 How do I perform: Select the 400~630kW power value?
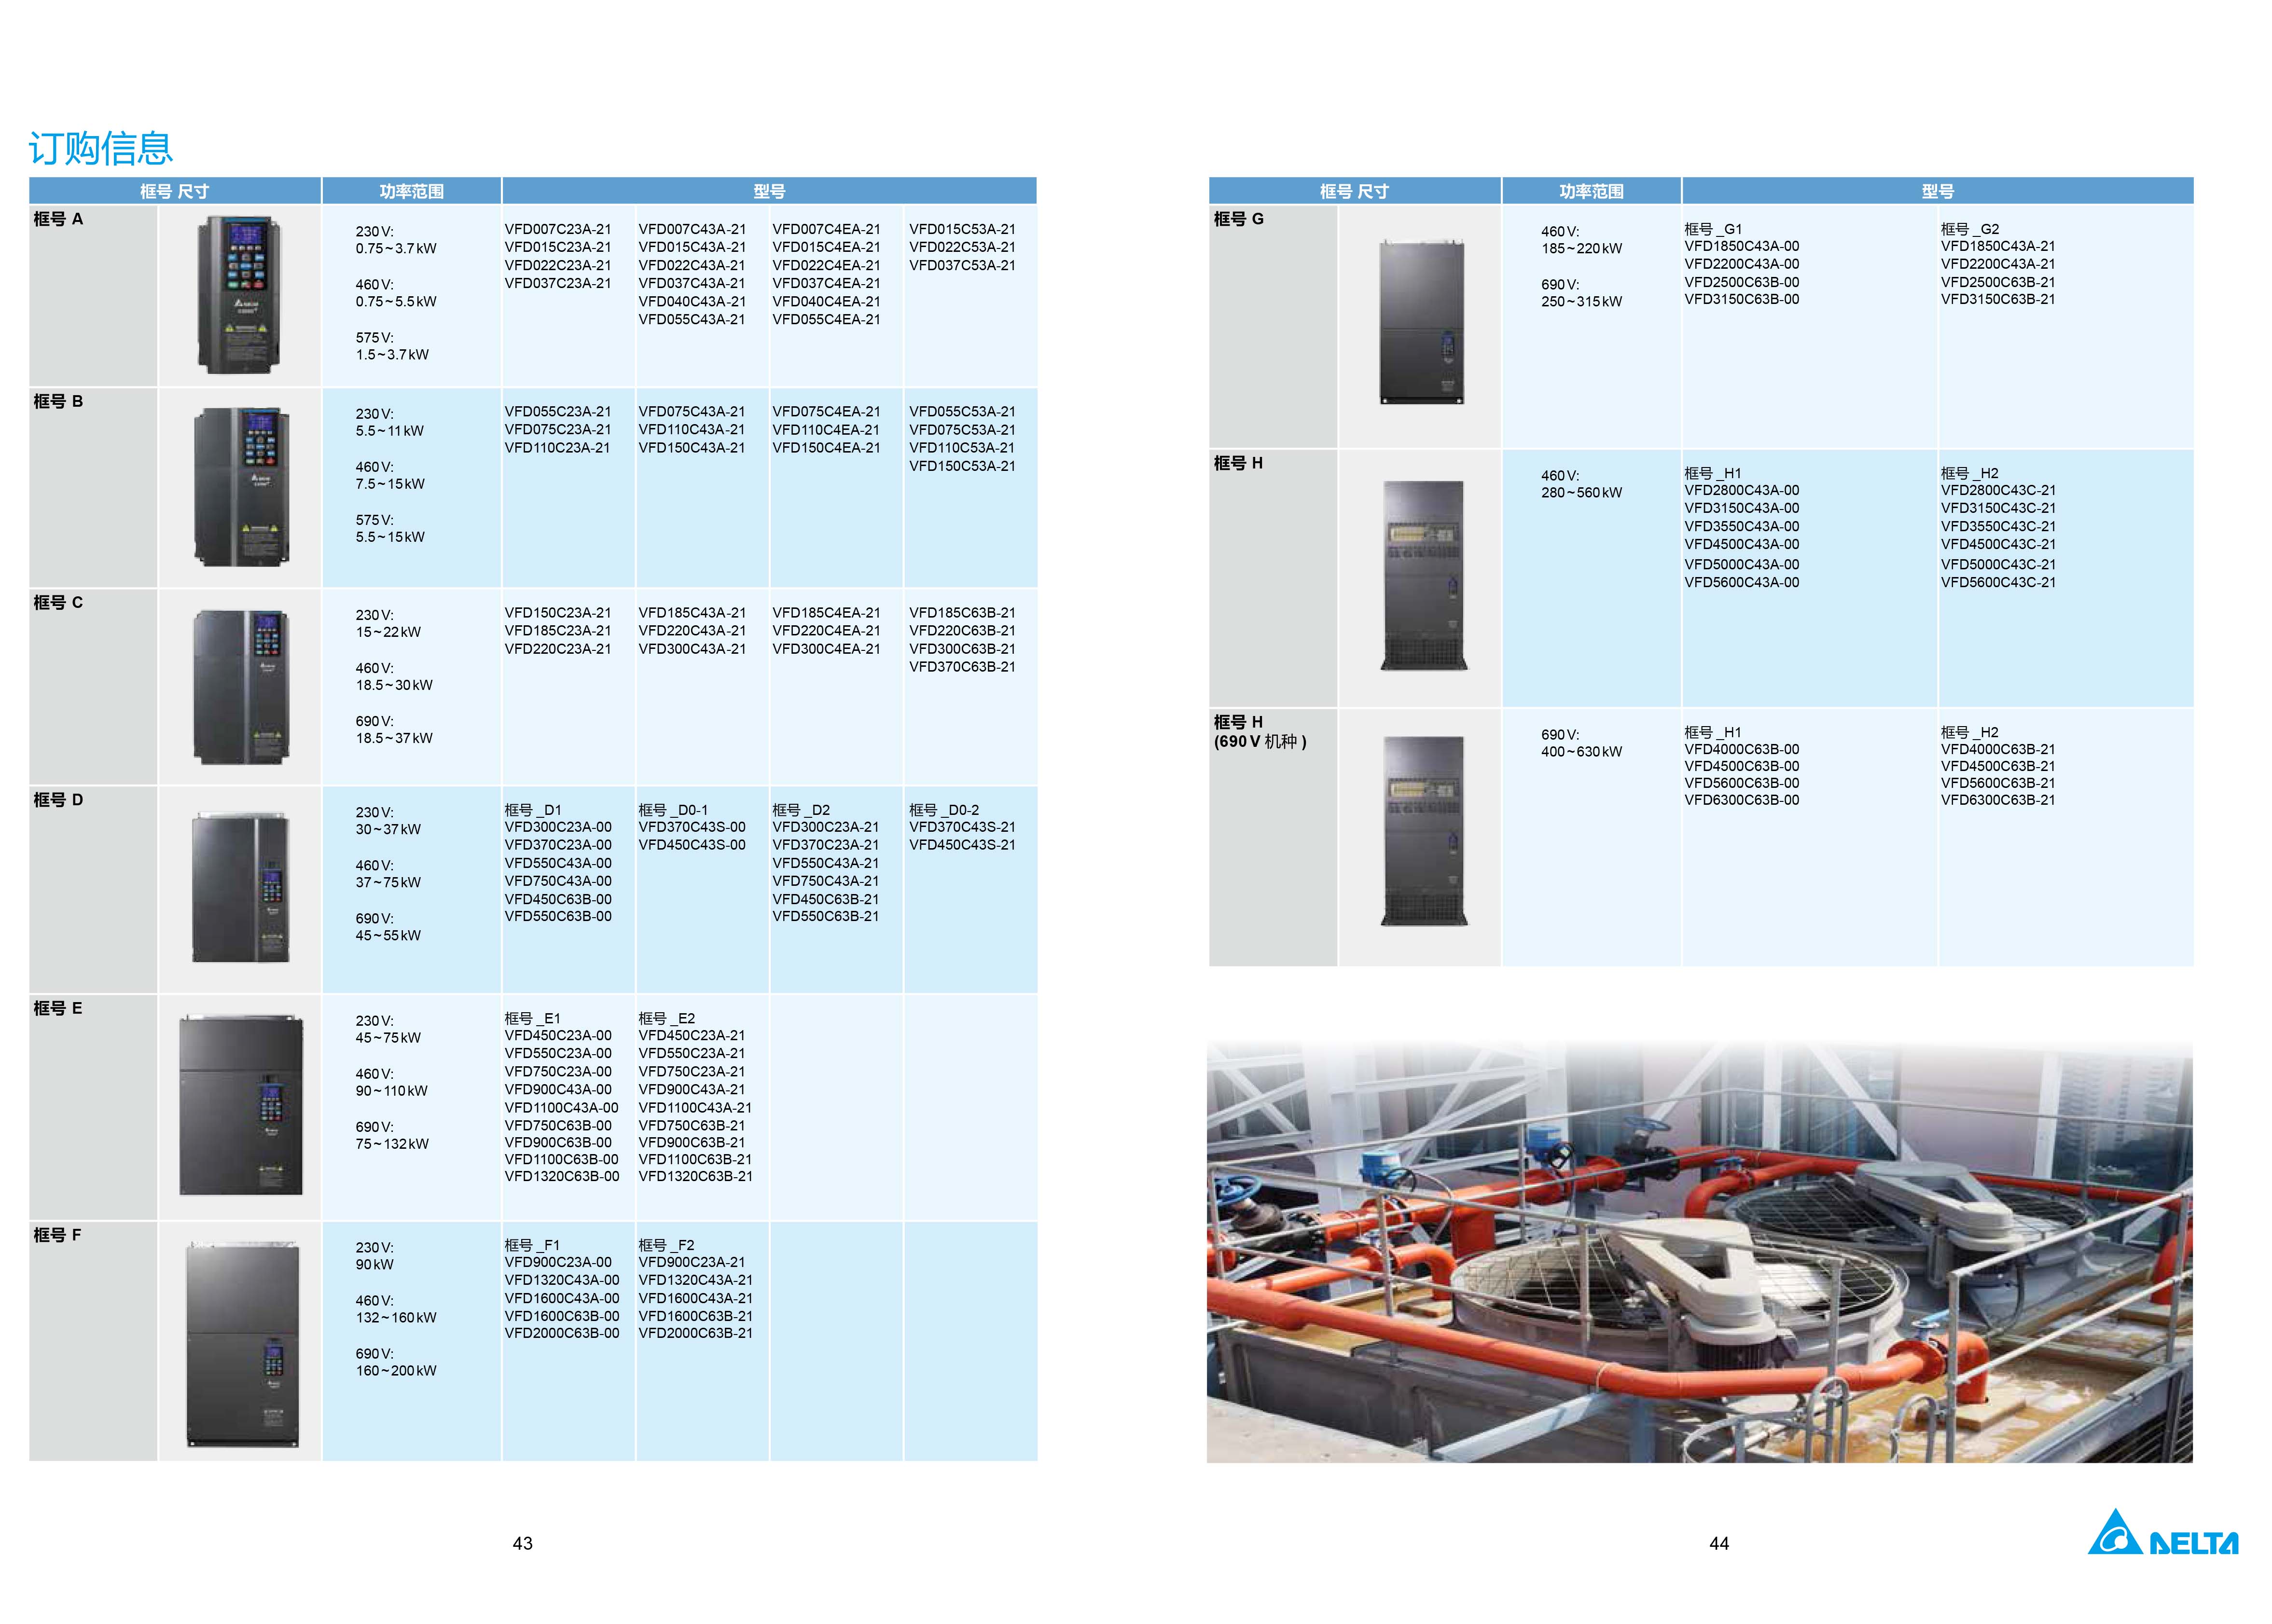coord(1581,752)
